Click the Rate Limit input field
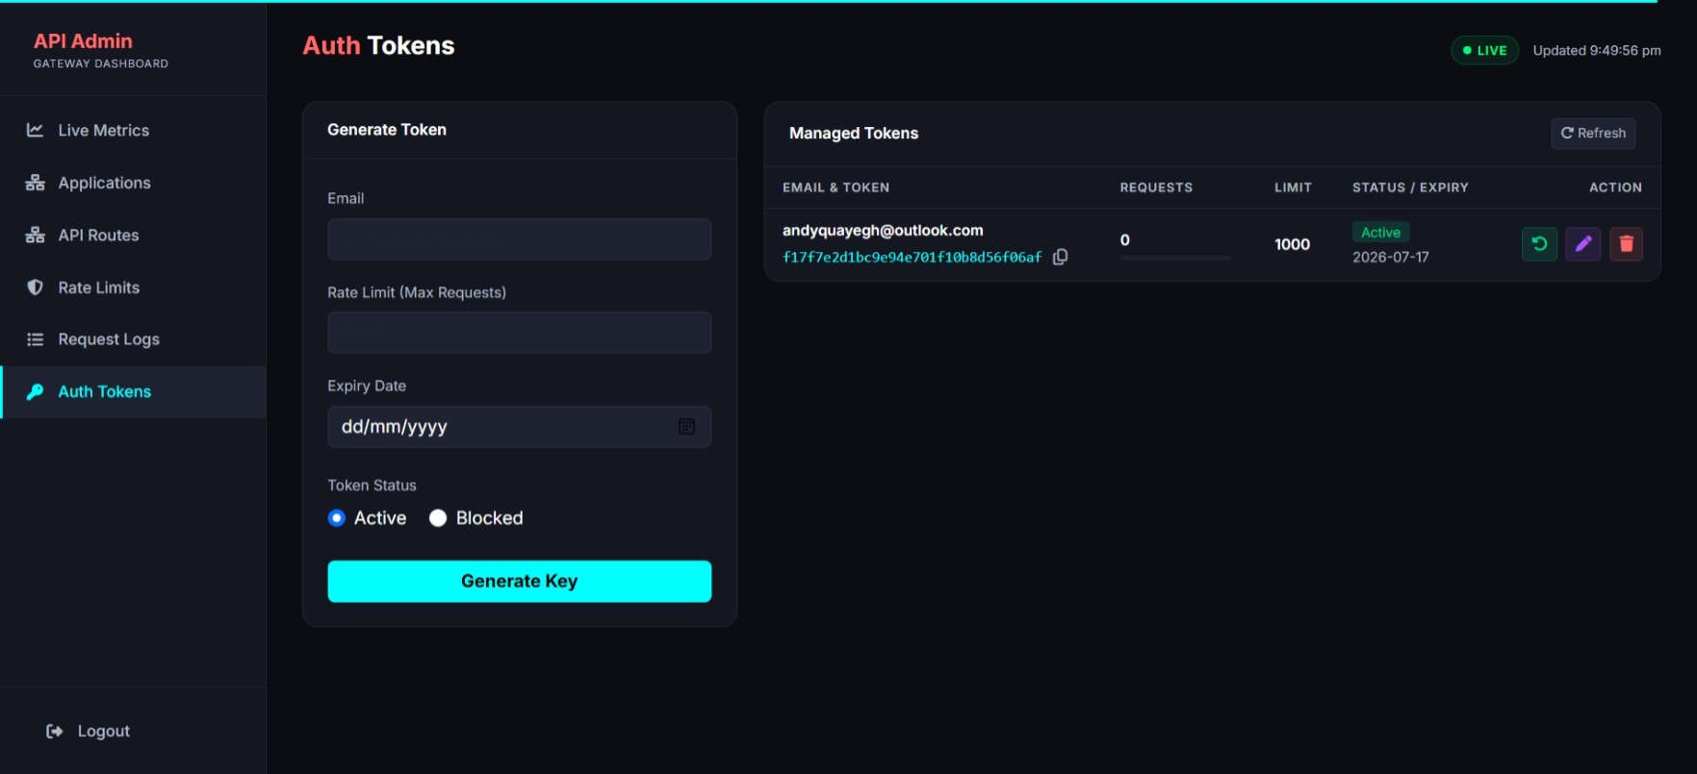 (520, 333)
